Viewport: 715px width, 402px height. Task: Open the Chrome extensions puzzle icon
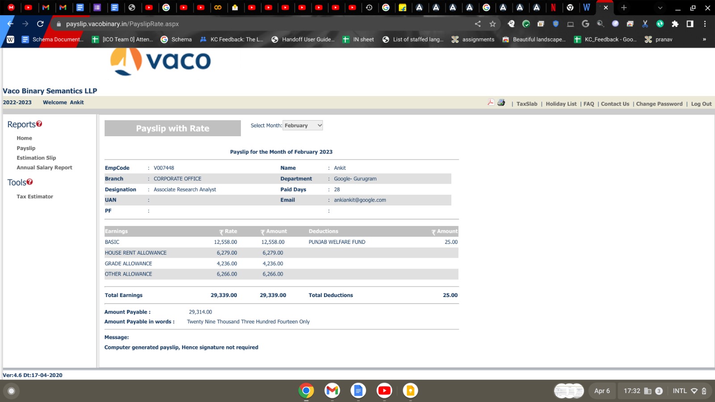tap(675, 24)
